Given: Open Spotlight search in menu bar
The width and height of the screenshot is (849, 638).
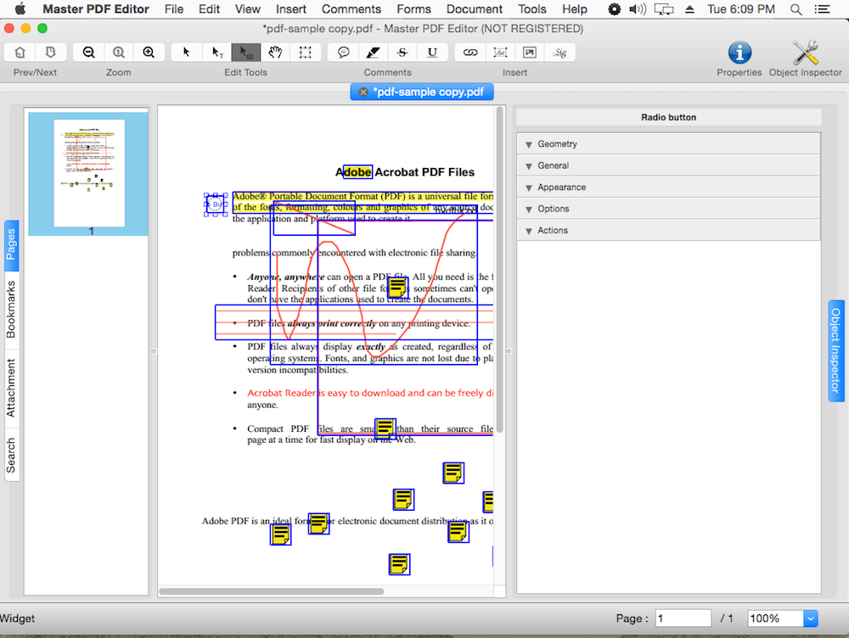Looking at the screenshot, I should point(796,9).
